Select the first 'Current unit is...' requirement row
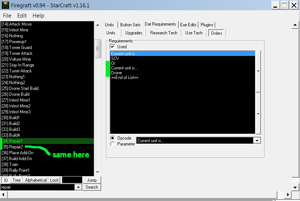300x201 pixels. tap(183, 54)
